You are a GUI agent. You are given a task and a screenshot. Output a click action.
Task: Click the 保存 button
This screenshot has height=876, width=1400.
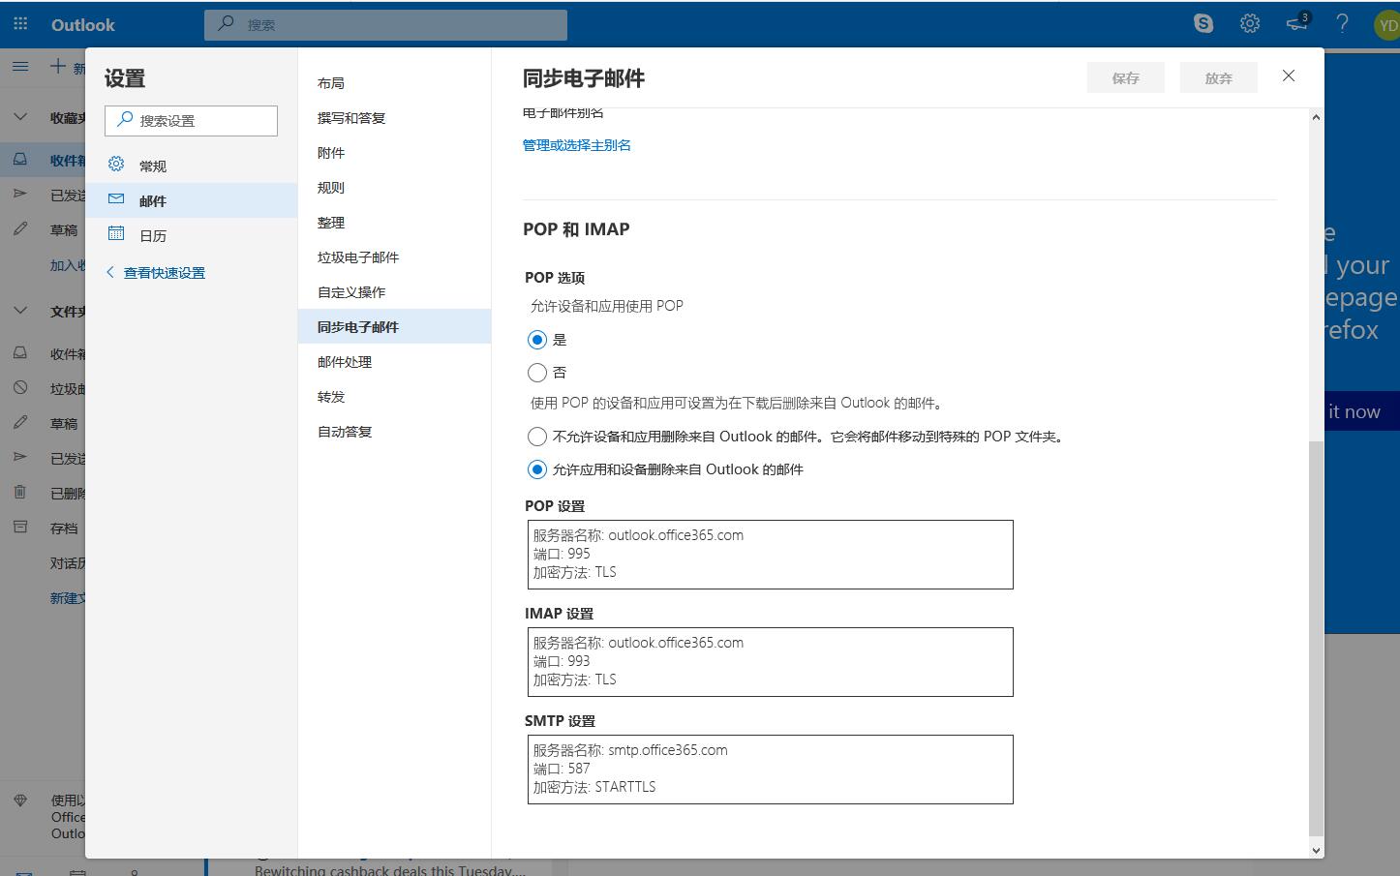1125,76
